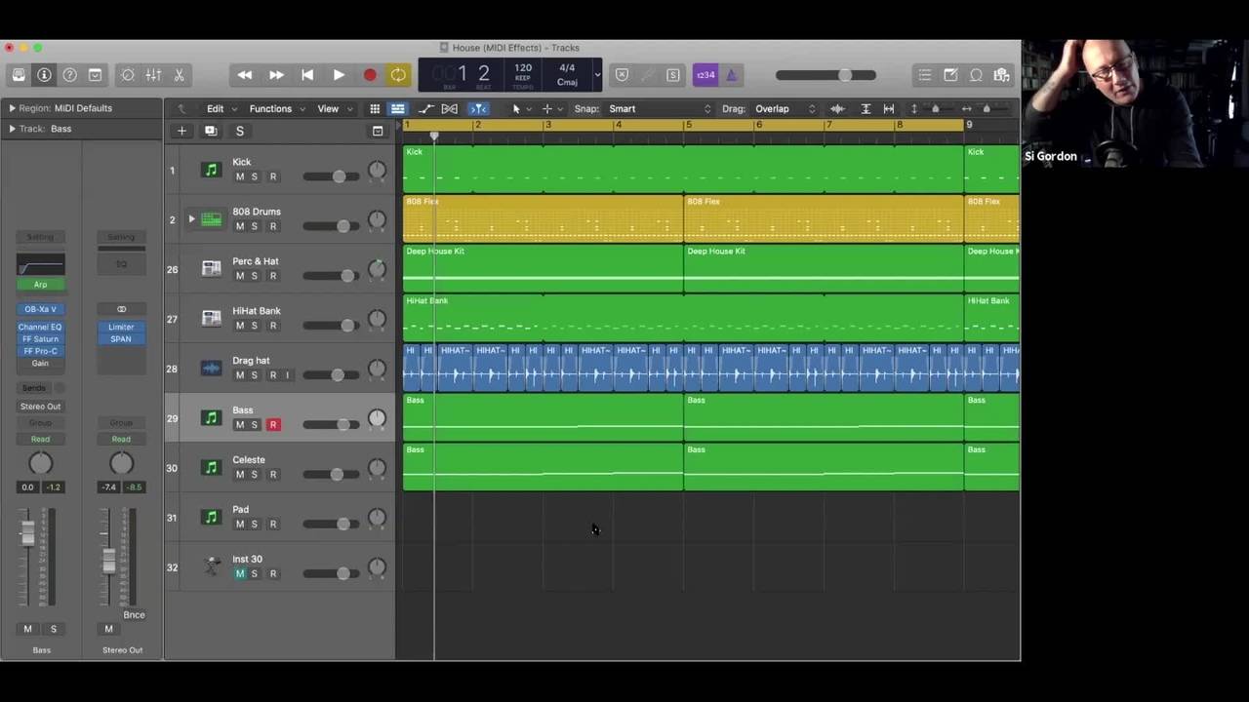The height and width of the screenshot is (702, 1249).
Task: Open the Note Pads icon
Action: click(x=950, y=75)
